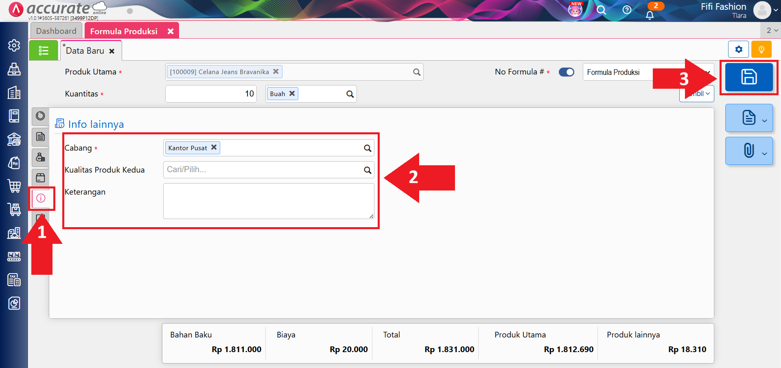Expand the attachment paperclip dropdown

(x=749, y=151)
